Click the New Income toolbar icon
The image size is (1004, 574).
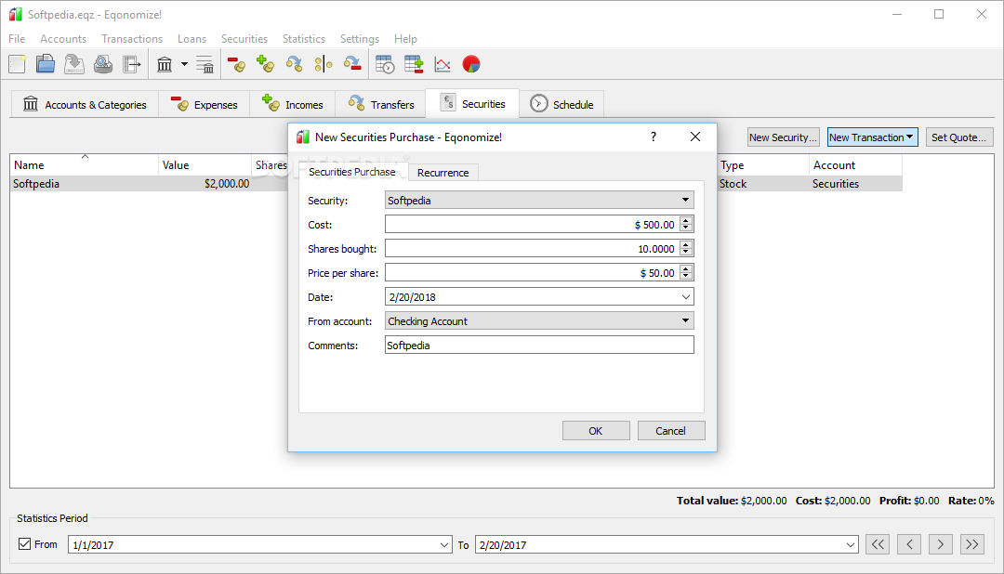[265, 64]
